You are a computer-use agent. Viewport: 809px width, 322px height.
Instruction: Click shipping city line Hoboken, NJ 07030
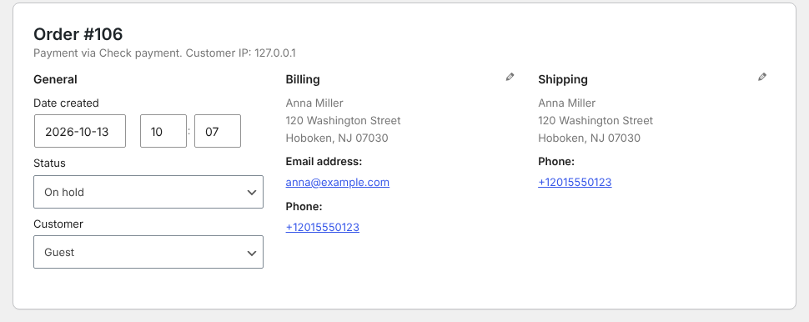[589, 138]
